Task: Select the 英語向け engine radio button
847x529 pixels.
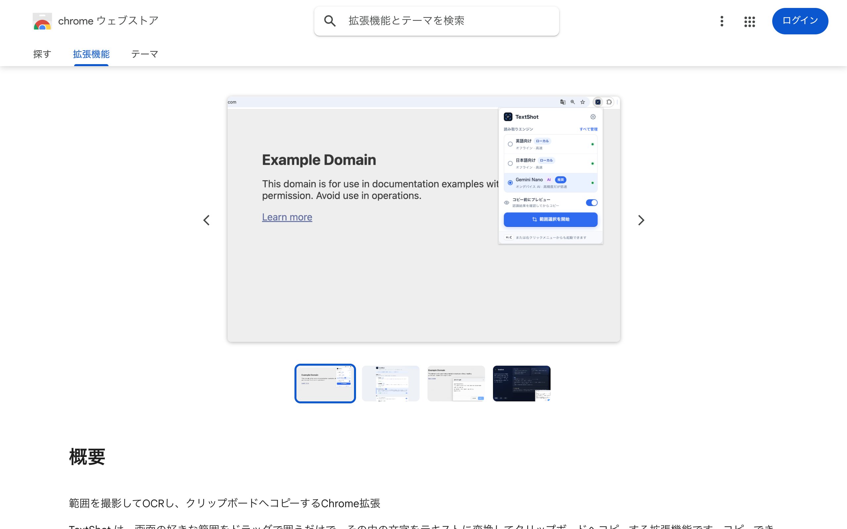Action: [x=510, y=144]
